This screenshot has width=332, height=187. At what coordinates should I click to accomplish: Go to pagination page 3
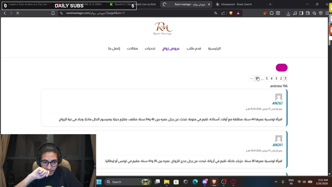pyautogui.click(x=276, y=78)
